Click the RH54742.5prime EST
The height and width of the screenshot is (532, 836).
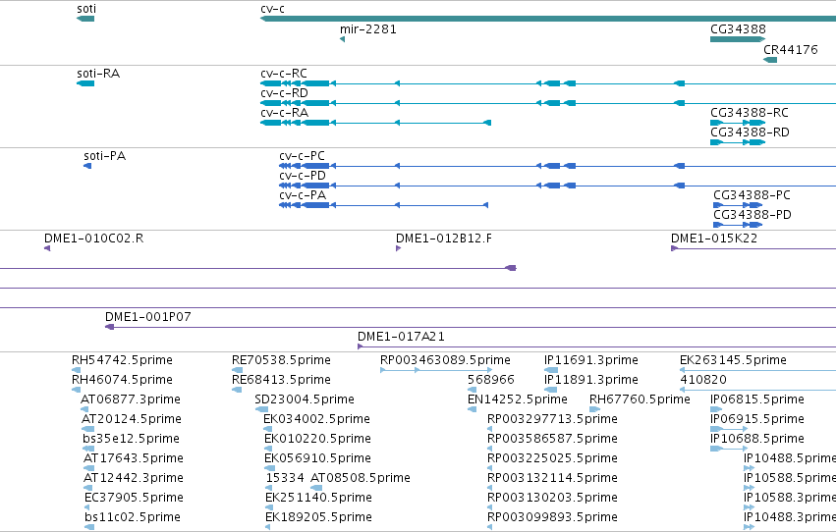point(77,370)
